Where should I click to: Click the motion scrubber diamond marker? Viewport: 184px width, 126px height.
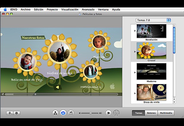coord(35,94)
